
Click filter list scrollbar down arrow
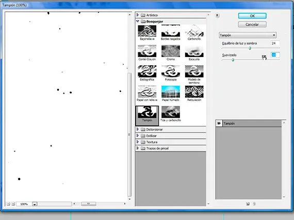tap(208, 204)
